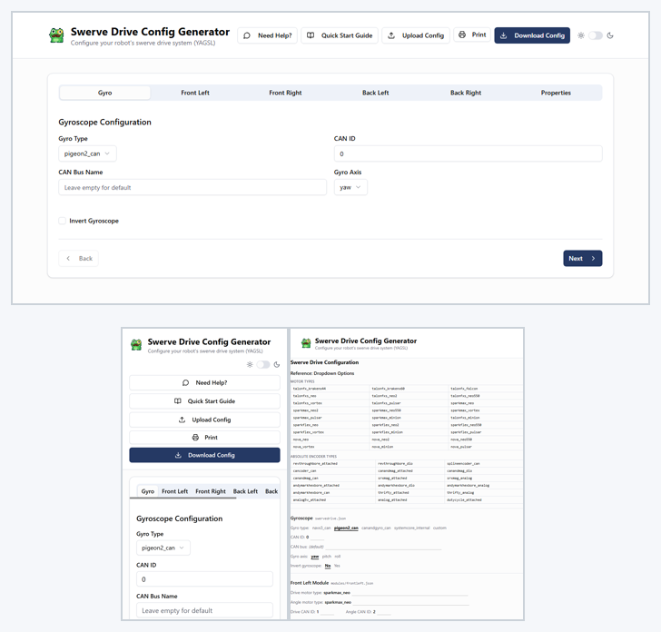
Task: Click "dutycycle_attached" in the encoder types table
Action: pyautogui.click(x=464, y=500)
